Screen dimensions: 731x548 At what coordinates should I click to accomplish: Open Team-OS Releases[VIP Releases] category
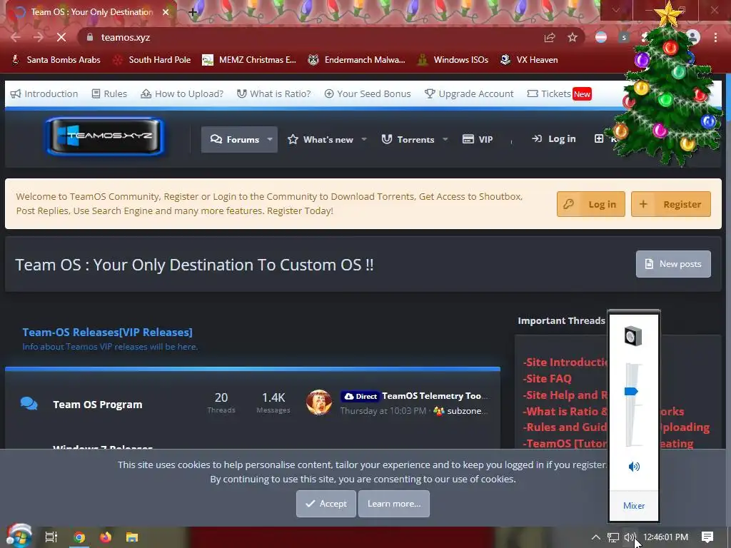(x=107, y=333)
